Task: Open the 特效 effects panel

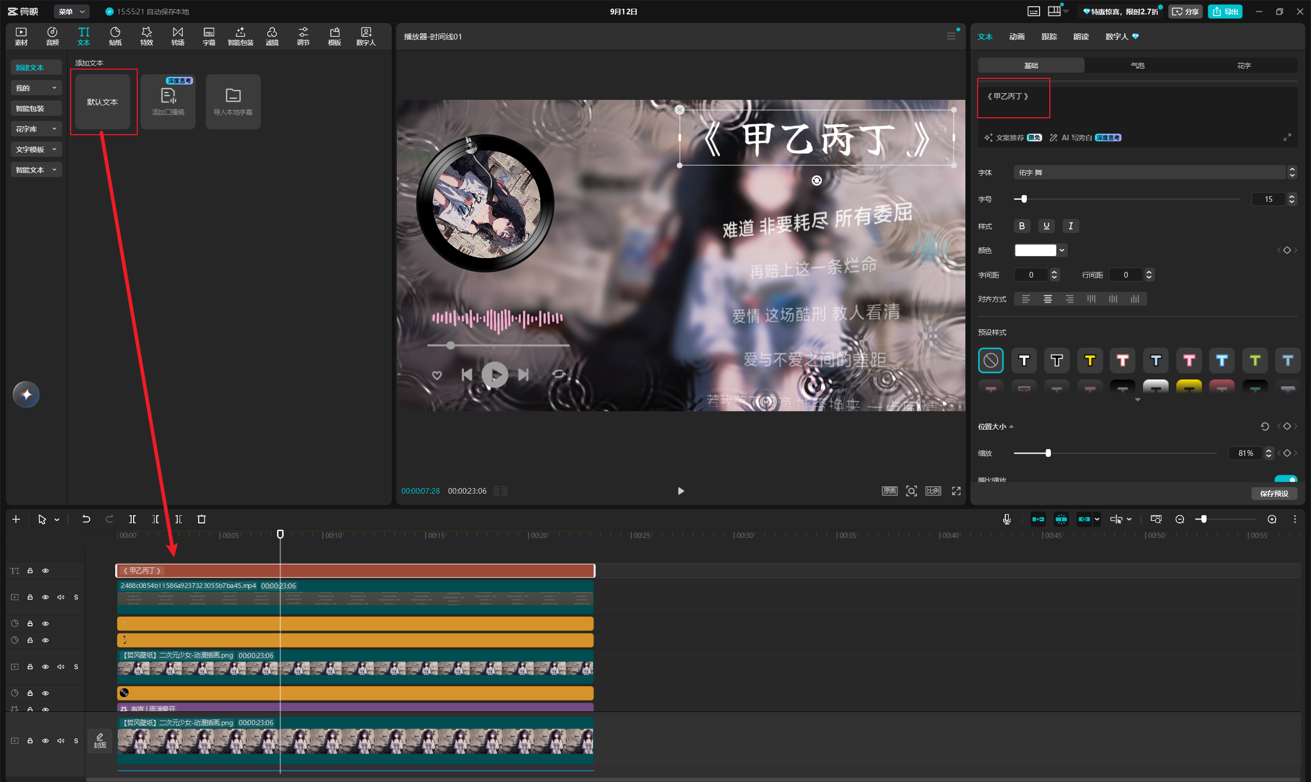Action: click(146, 36)
